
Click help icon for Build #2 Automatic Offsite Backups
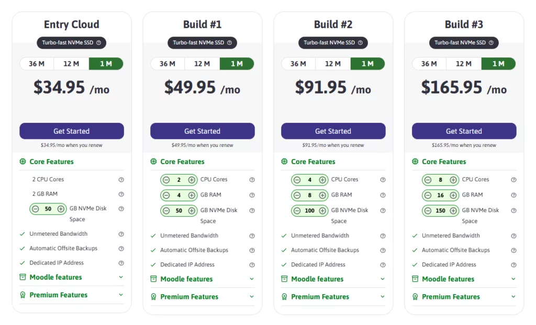tap(383, 250)
